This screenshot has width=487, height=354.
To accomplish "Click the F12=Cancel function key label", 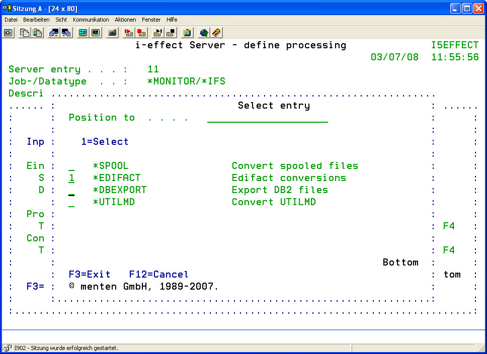I will 158,275.
